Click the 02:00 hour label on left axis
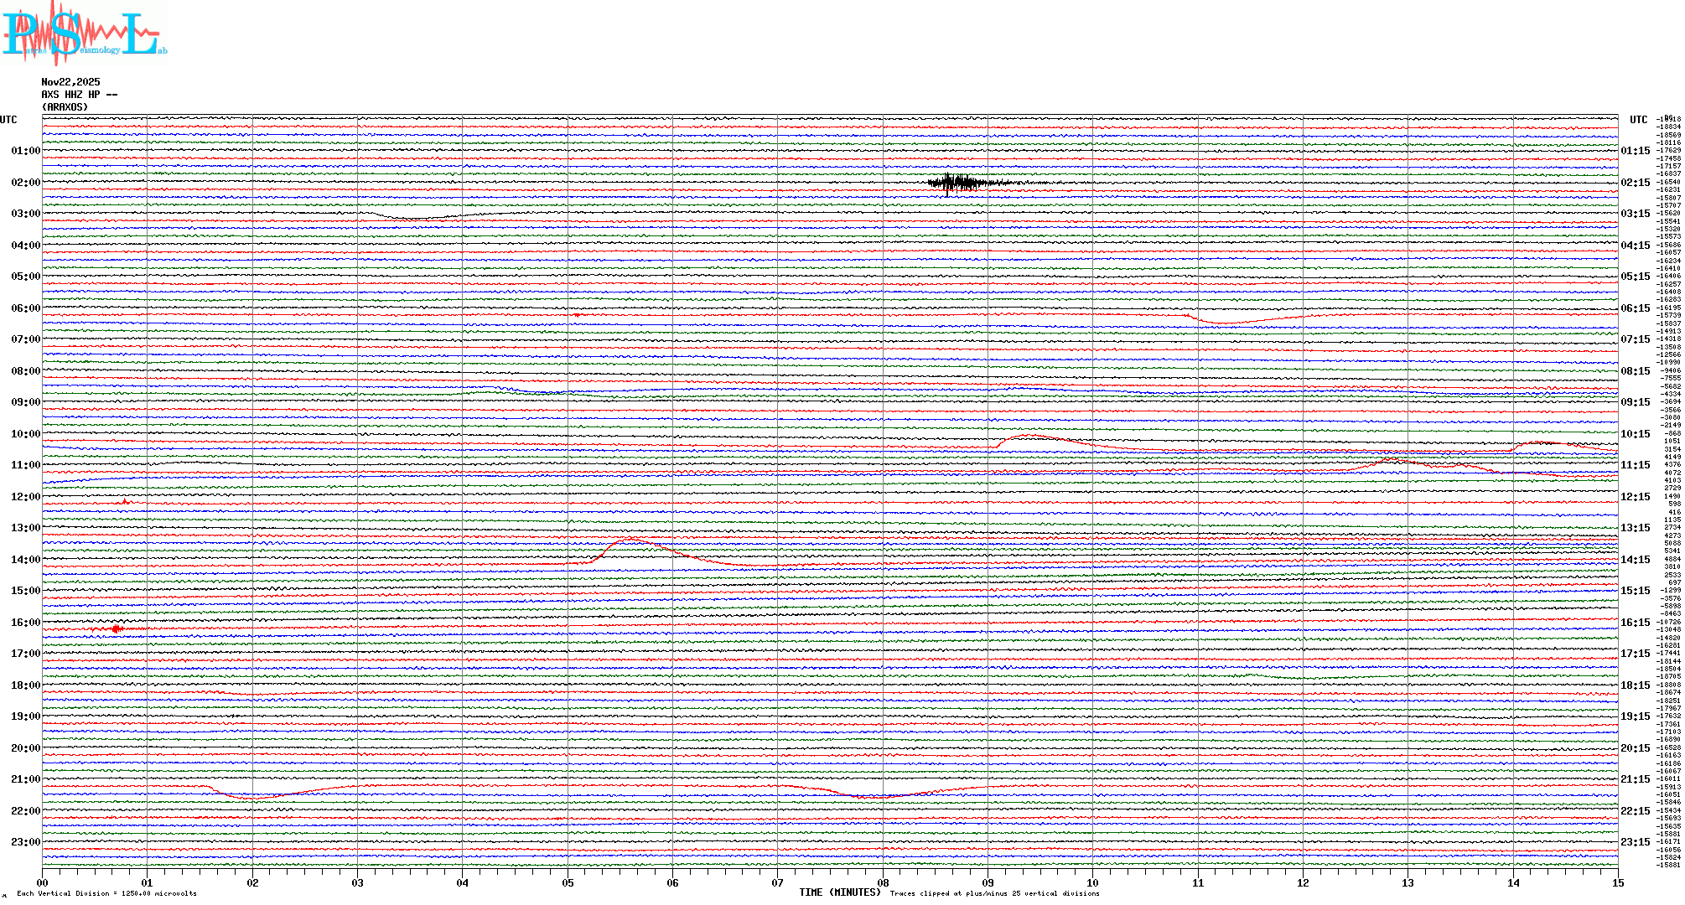The image size is (1685, 905). pos(25,183)
